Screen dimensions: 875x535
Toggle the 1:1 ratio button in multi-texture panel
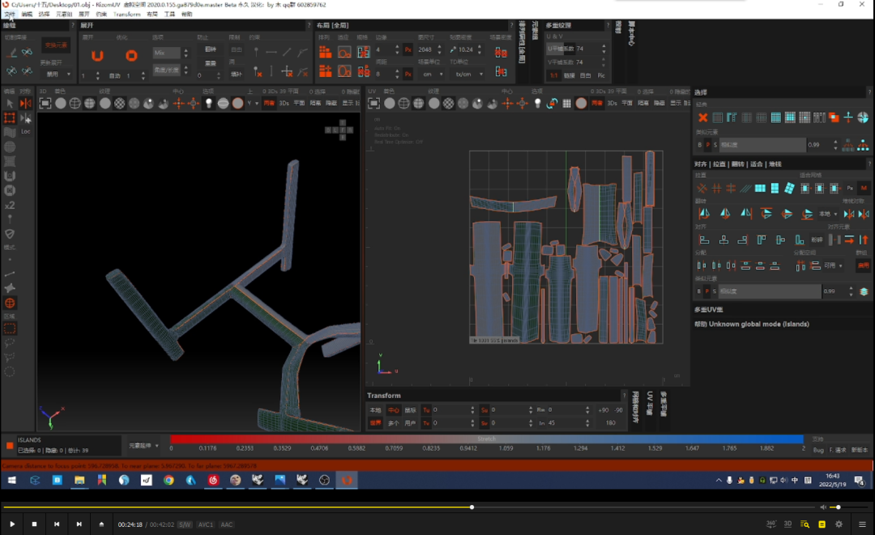(x=553, y=75)
